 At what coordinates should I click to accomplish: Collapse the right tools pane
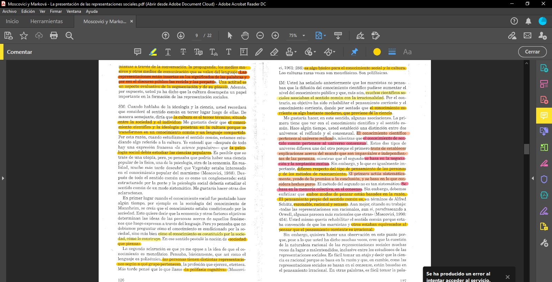pyautogui.click(x=533, y=178)
